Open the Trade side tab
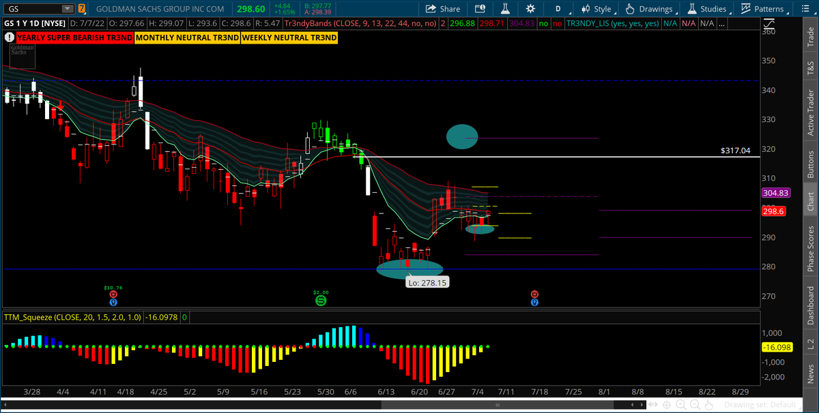This screenshot has width=819, height=413. (x=810, y=38)
